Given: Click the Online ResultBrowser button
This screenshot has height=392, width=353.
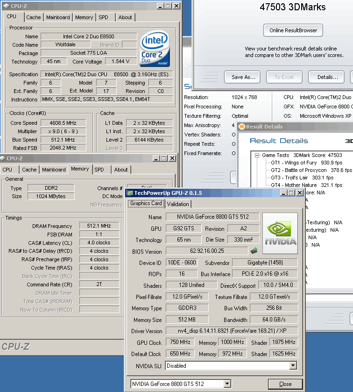Looking at the screenshot, I should coord(293,30).
